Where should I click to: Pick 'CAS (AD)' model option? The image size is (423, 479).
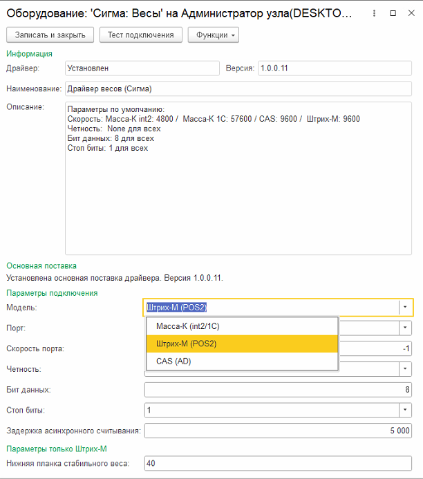tap(242, 361)
